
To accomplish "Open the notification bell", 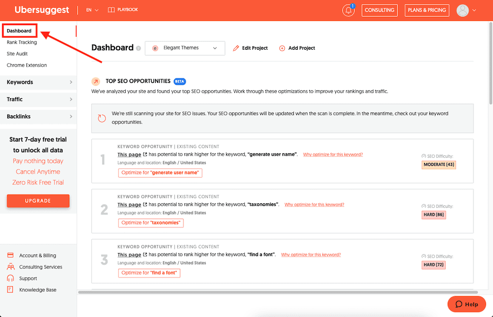I will [x=348, y=10].
